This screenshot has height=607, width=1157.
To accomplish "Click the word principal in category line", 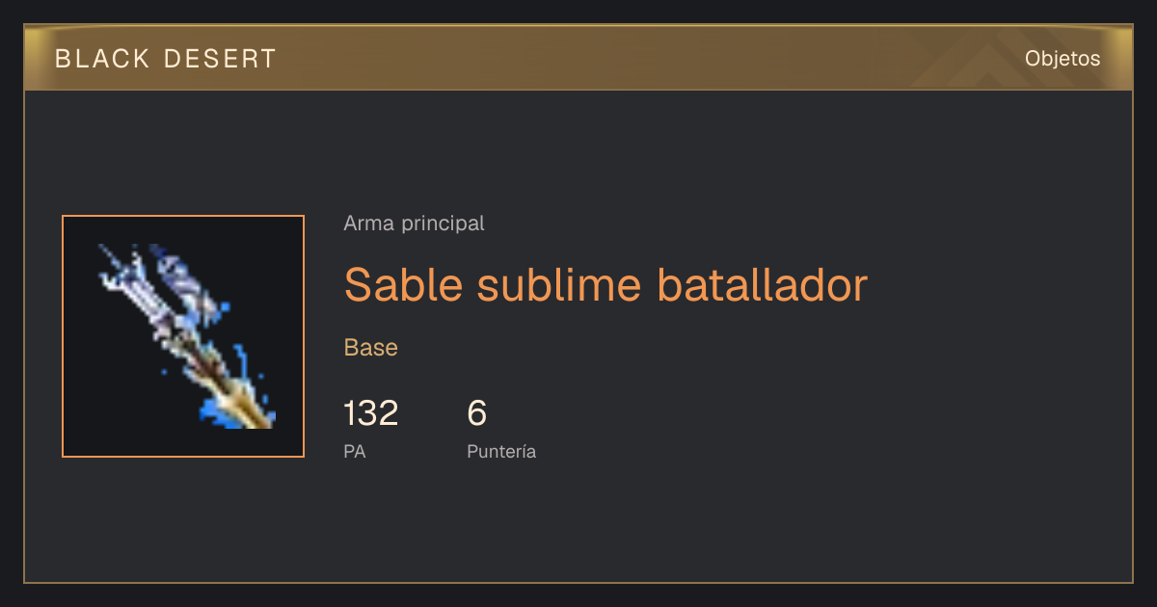I will tap(444, 224).
